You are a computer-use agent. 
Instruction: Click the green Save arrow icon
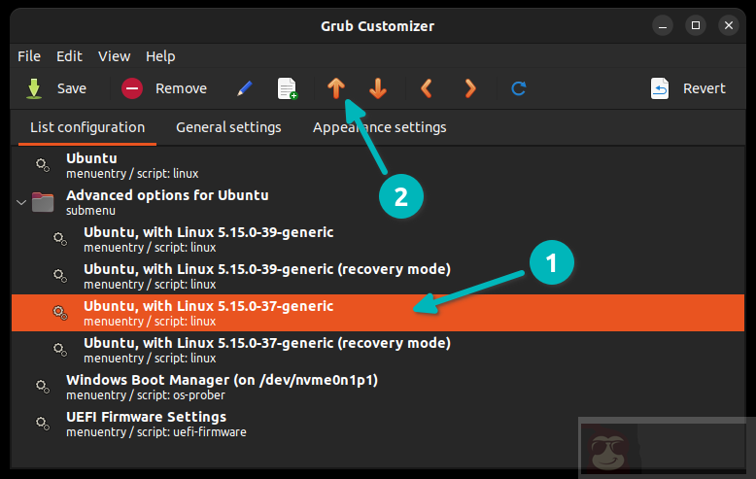pyautogui.click(x=34, y=88)
